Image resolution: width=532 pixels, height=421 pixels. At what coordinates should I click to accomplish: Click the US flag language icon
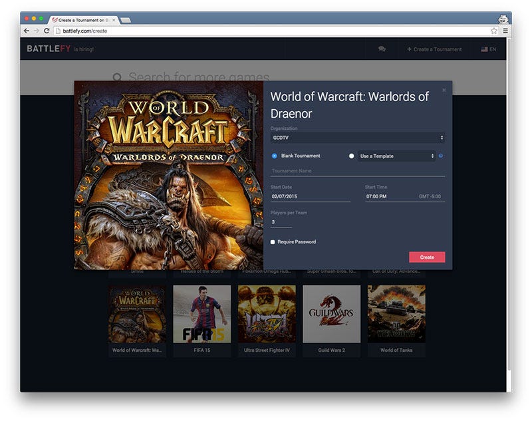pos(484,49)
